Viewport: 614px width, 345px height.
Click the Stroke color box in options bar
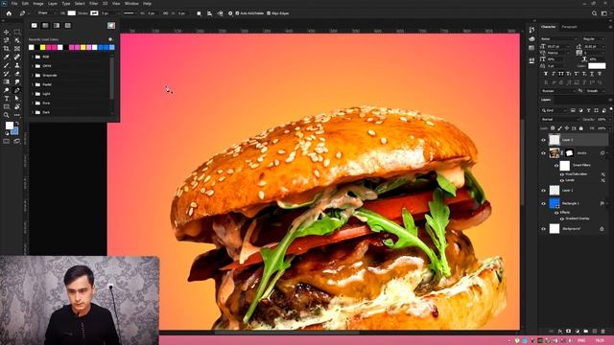pyautogui.click(x=94, y=13)
